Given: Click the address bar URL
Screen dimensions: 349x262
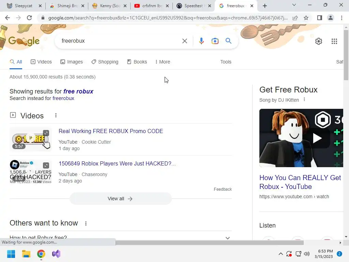Looking at the screenshot, I should tap(168, 18).
